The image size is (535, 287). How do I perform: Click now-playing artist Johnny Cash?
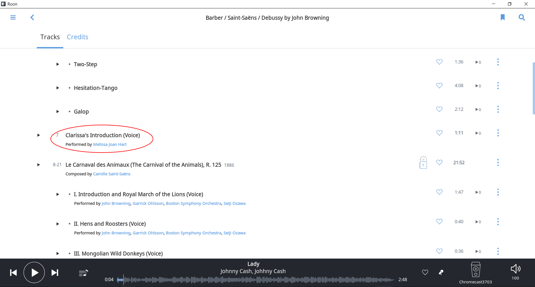(x=253, y=271)
